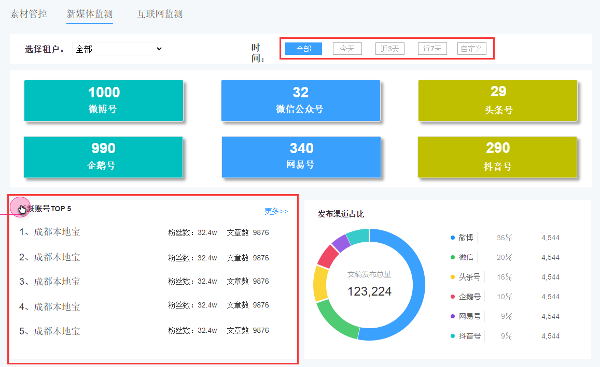Select the 新媒体监测 tab
This screenshot has height=367, width=600.
tap(90, 14)
